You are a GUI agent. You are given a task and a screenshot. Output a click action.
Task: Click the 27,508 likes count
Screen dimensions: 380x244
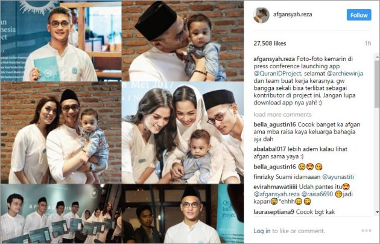click(x=270, y=43)
